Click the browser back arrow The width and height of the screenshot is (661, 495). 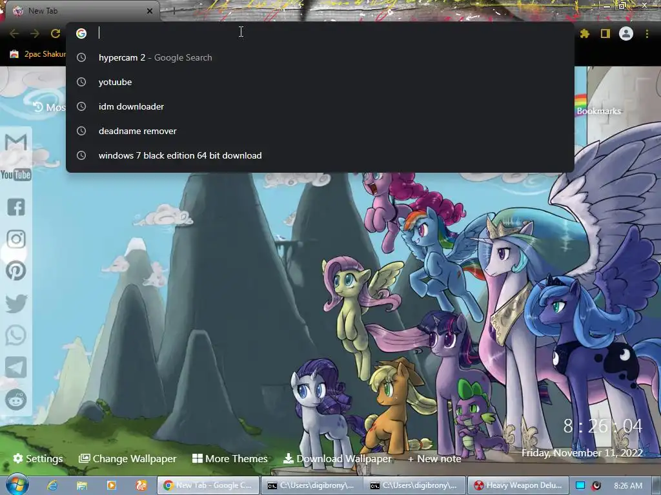coord(14,34)
